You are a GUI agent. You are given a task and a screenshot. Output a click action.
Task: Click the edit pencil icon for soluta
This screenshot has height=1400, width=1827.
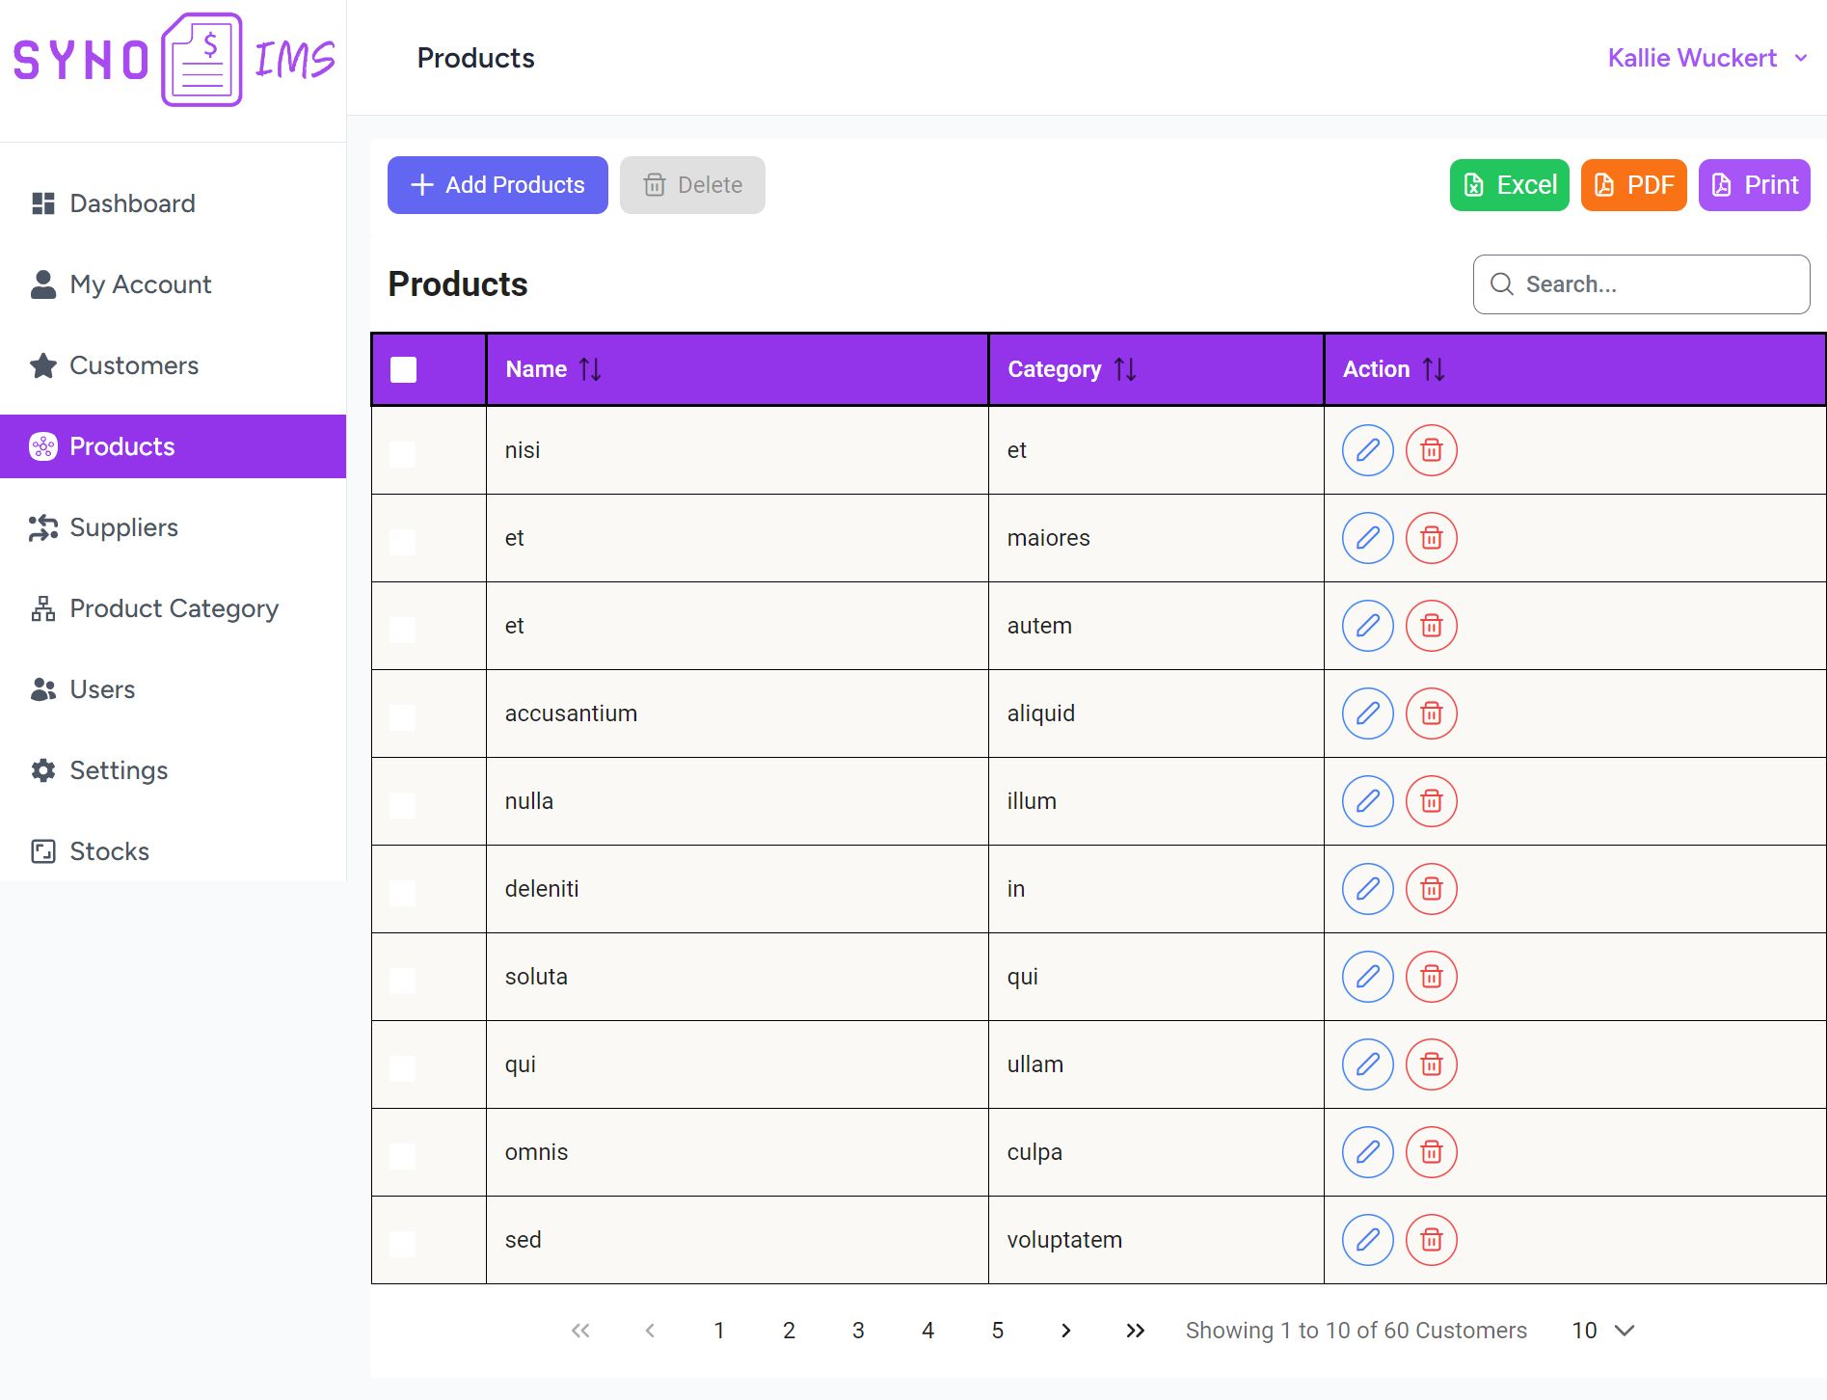1367,977
